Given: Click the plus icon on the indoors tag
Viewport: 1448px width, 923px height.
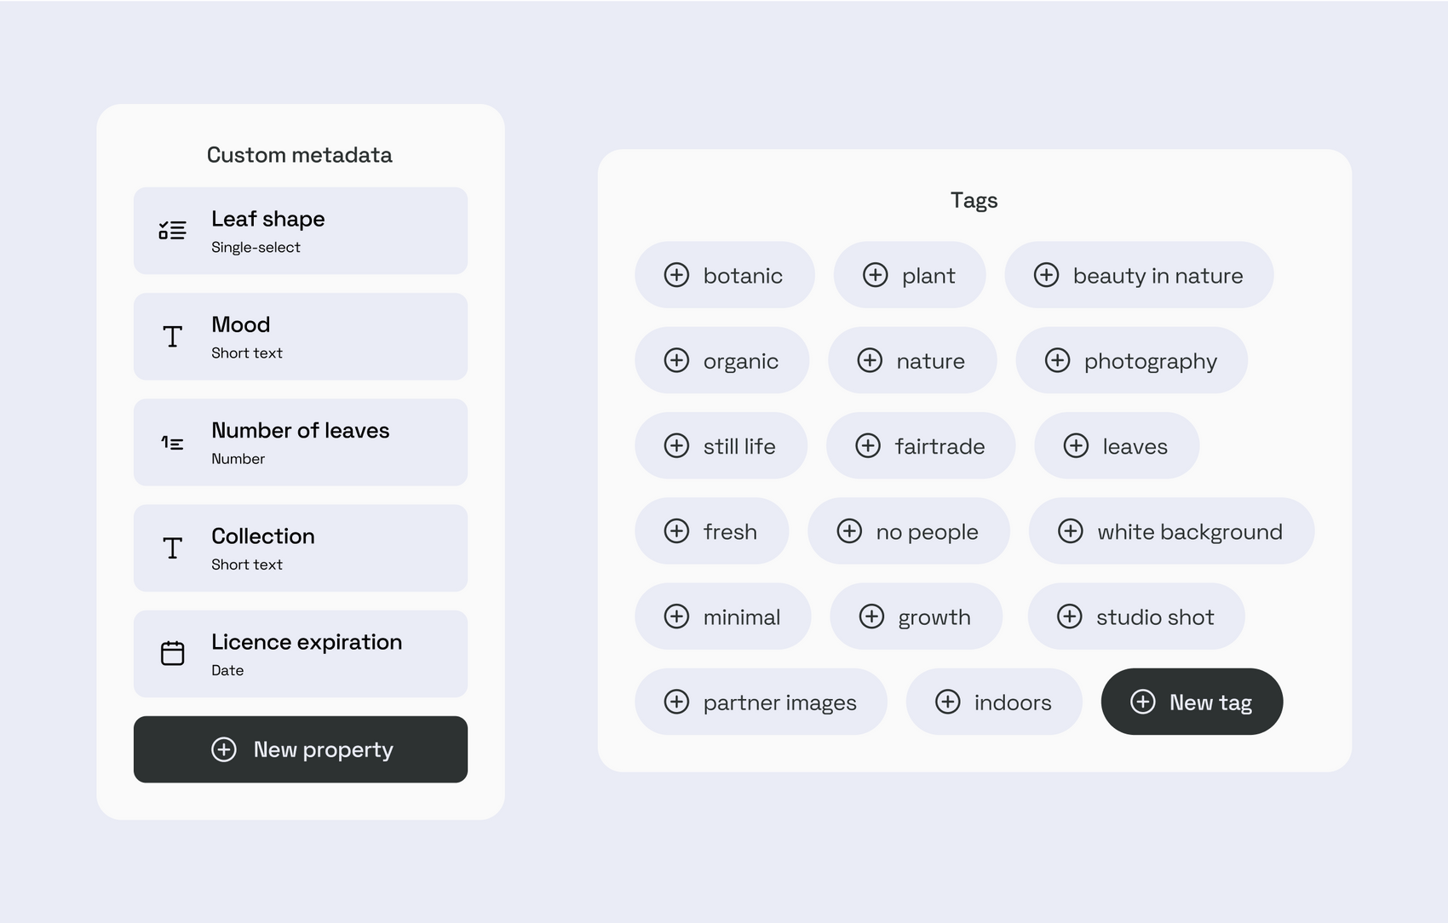Looking at the screenshot, I should tap(947, 702).
